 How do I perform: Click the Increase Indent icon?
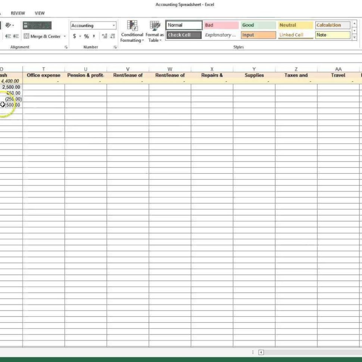point(16,36)
